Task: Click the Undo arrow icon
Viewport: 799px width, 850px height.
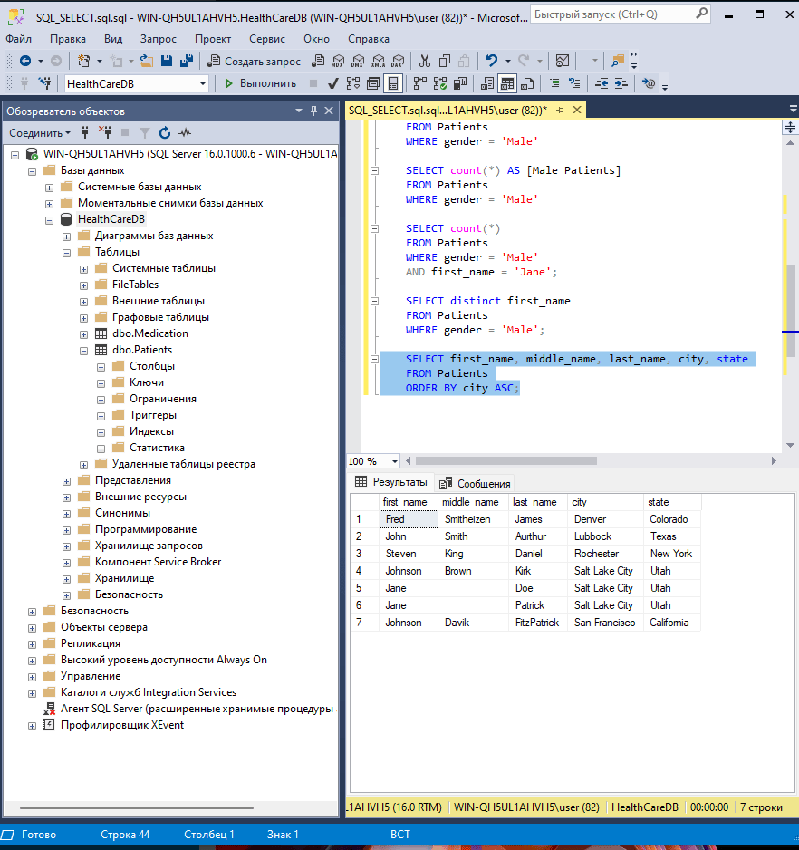Action: point(492,61)
